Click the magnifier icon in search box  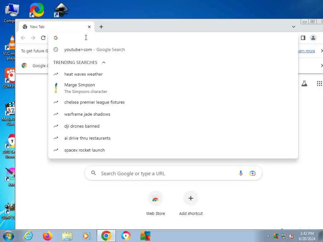coord(93,173)
